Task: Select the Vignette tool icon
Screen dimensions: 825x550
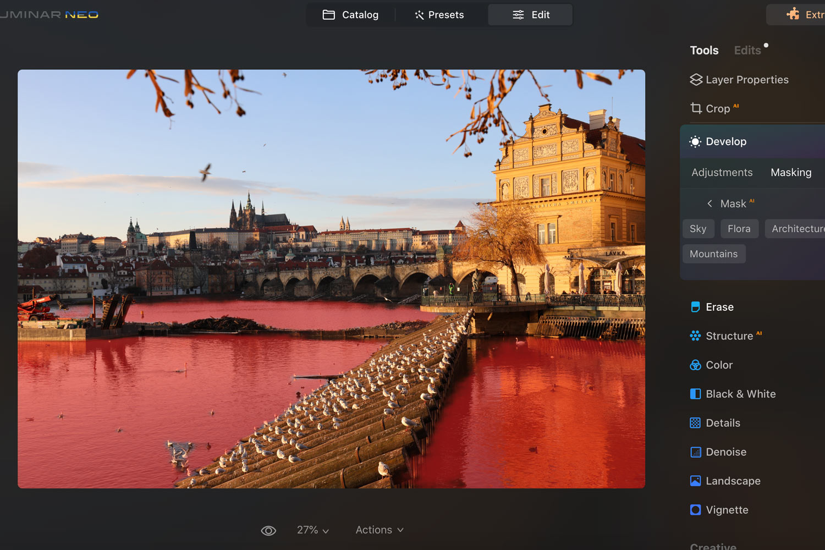Action: pyautogui.click(x=695, y=510)
